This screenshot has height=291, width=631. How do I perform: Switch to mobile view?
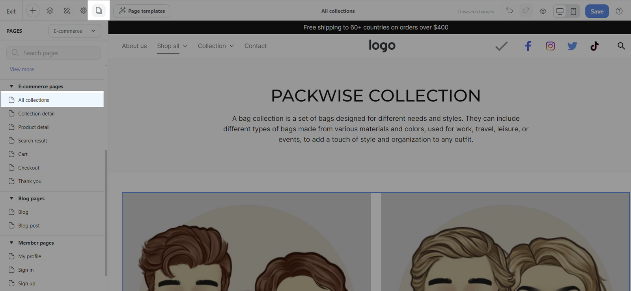(x=573, y=11)
